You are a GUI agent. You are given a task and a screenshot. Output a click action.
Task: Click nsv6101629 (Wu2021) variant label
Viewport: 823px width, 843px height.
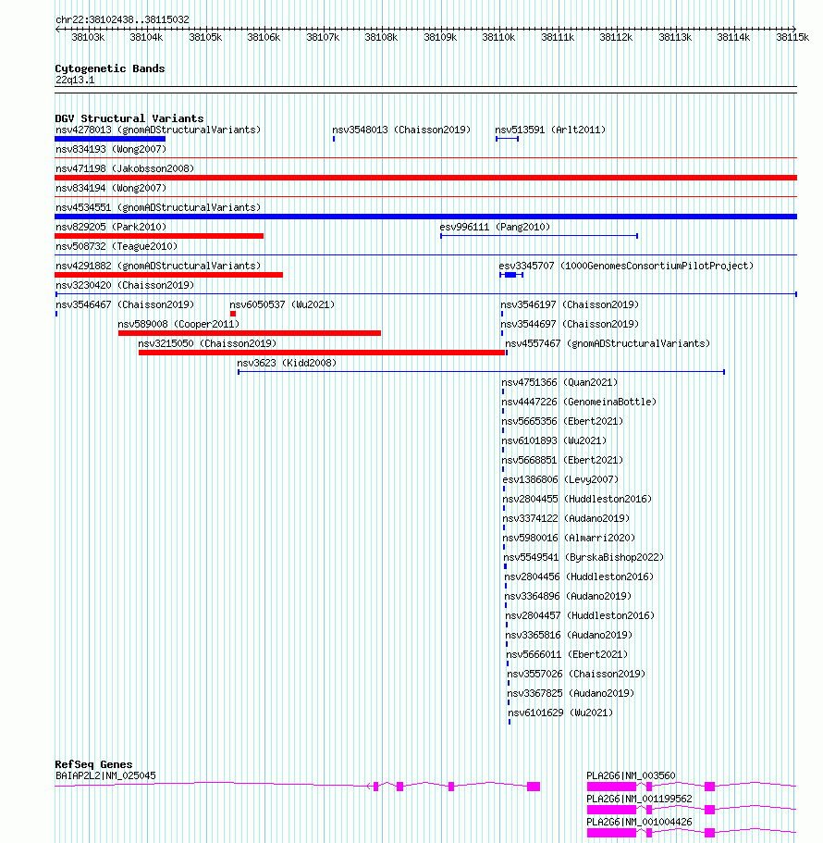[560, 713]
